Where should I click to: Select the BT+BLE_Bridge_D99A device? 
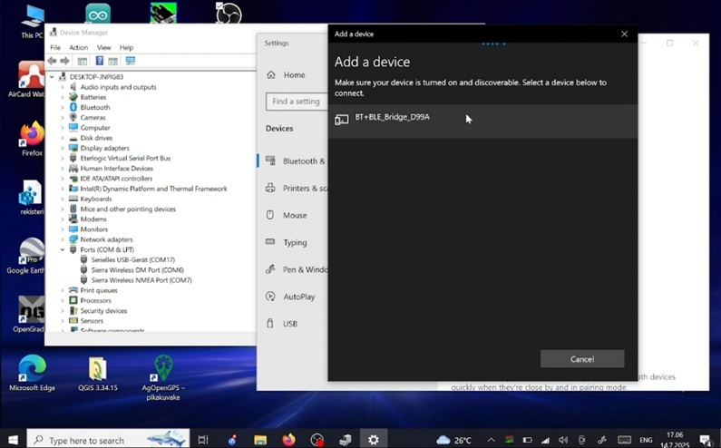(392, 118)
